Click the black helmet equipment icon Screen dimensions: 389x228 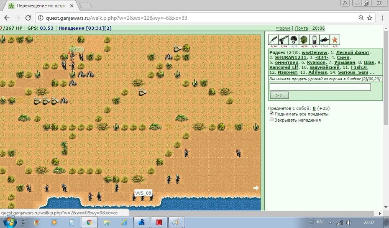(x=294, y=40)
